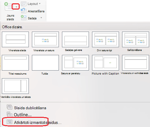This screenshot has width=150, height=127.
Task: Select the Saturs ar parakstu layout thumbnail
Action: [75, 63]
